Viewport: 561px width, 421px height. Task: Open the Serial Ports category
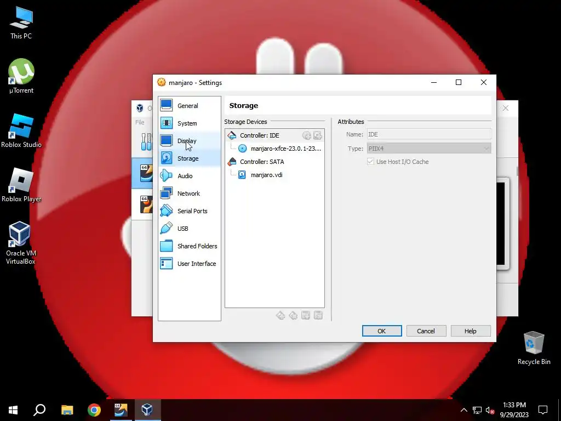[189, 211]
